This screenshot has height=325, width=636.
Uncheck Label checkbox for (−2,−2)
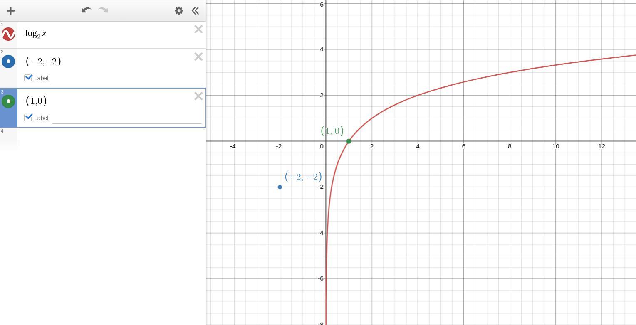click(x=28, y=78)
